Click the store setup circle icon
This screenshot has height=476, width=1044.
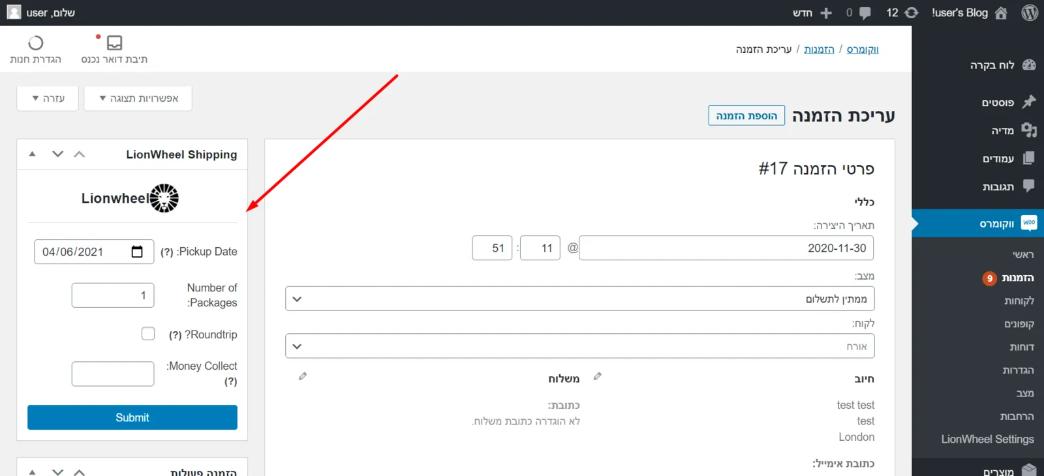(36, 43)
